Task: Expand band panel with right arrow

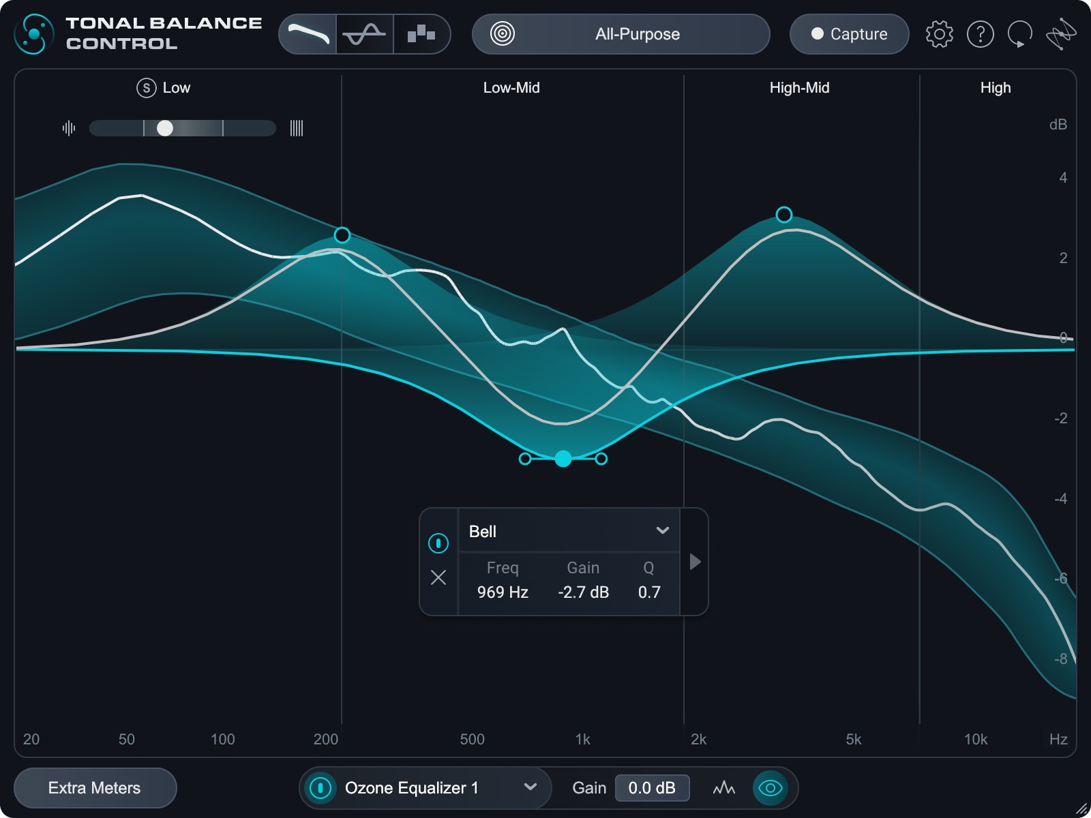Action: [x=695, y=562]
